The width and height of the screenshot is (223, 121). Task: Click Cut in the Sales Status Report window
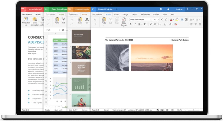(64, 21)
